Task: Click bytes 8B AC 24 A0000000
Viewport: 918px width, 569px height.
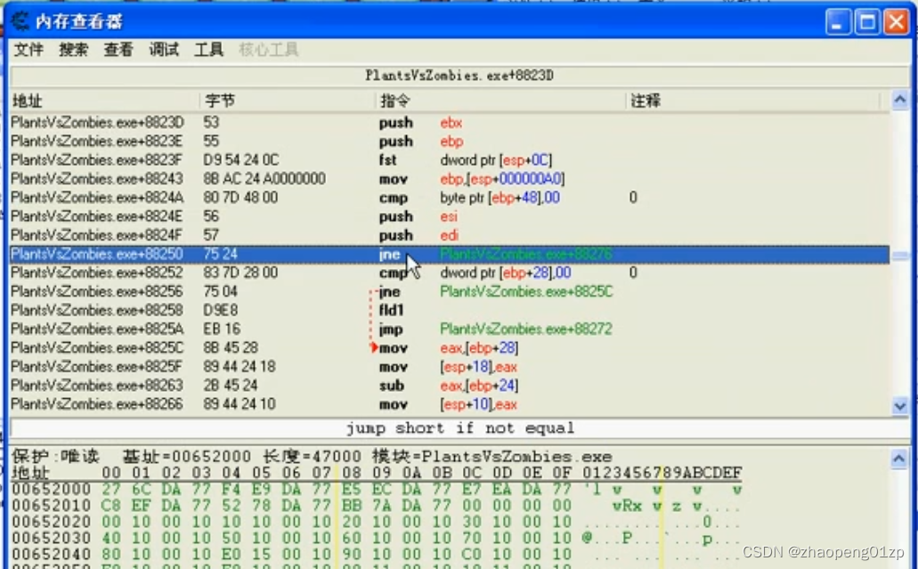Action: click(264, 179)
